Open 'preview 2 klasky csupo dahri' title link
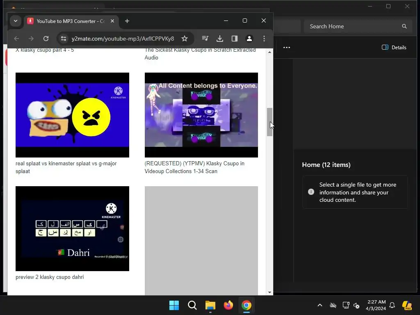Screen dimensions: 420x315 [50, 277]
